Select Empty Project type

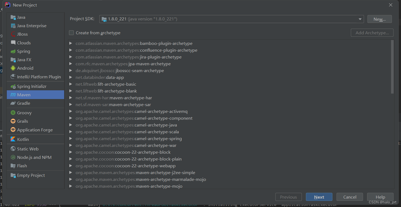pos(35,175)
